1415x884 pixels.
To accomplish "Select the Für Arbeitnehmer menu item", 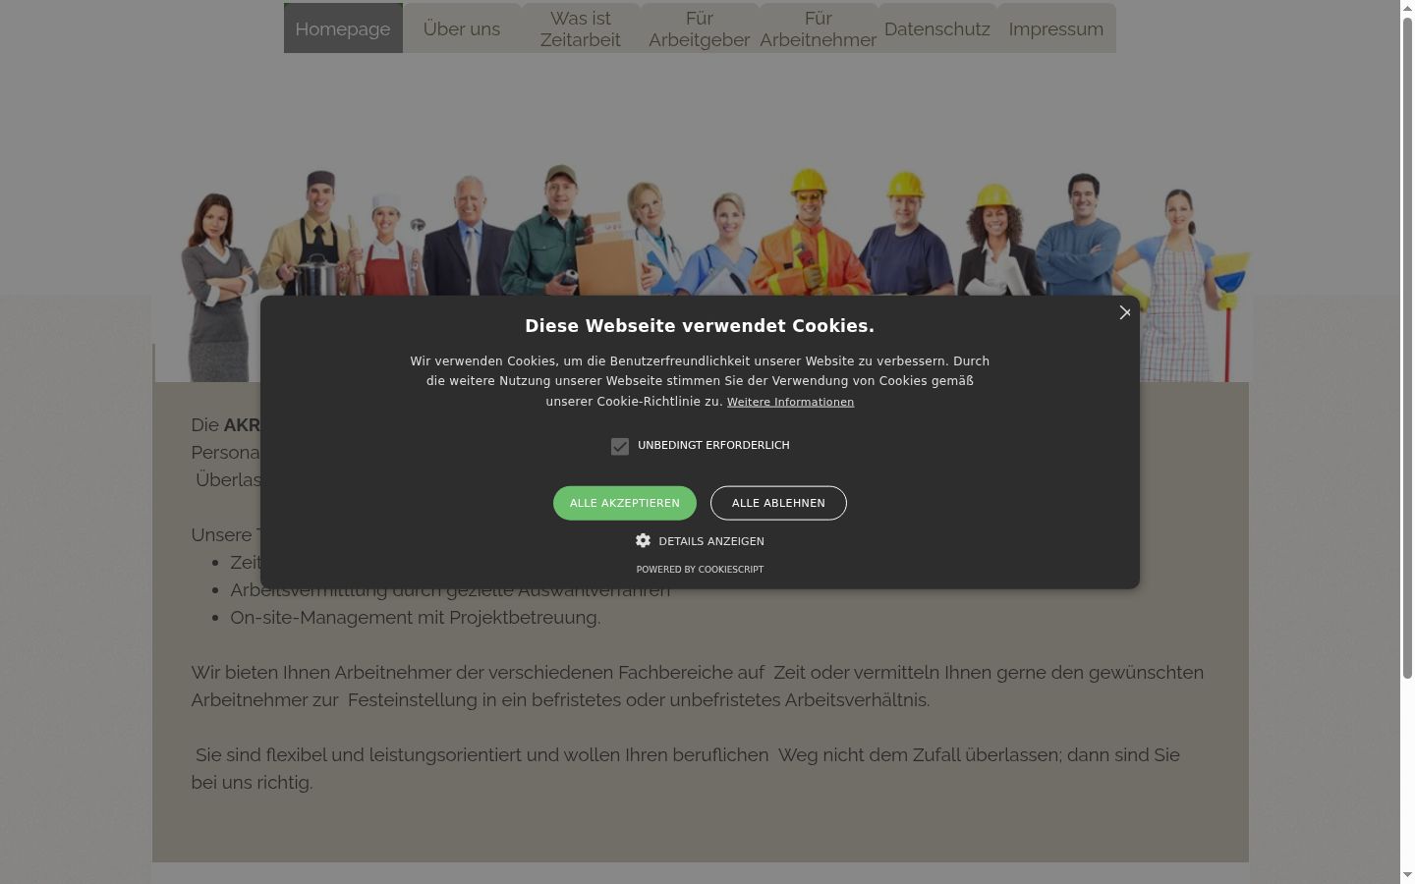I will [x=819, y=28].
